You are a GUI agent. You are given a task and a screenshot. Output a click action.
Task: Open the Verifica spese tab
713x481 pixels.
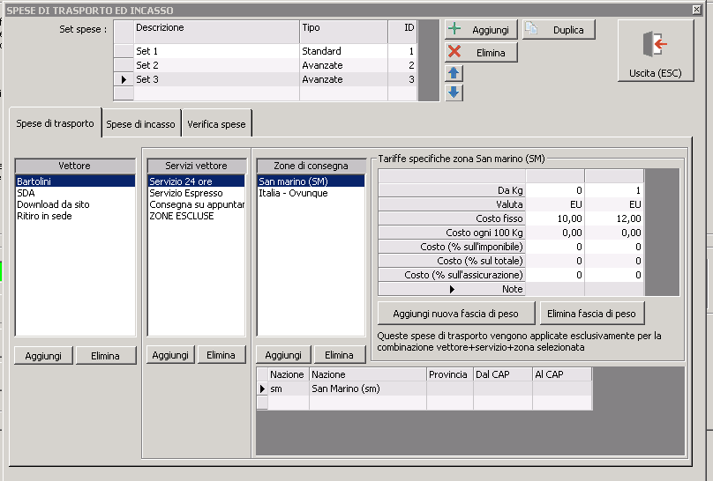216,124
